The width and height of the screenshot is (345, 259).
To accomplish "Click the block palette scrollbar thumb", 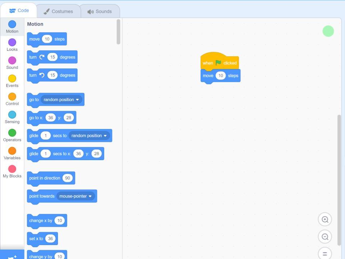I will click(118, 32).
